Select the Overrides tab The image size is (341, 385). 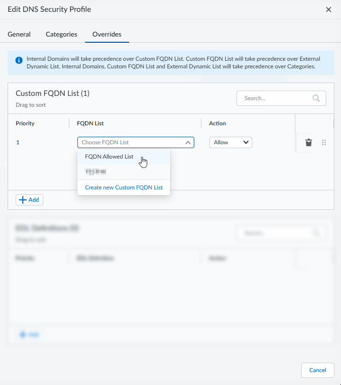(x=107, y=34)
